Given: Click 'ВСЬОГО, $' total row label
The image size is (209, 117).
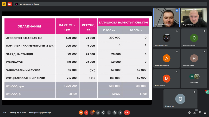Looking at the screenshot, I should tap(13, 94).
